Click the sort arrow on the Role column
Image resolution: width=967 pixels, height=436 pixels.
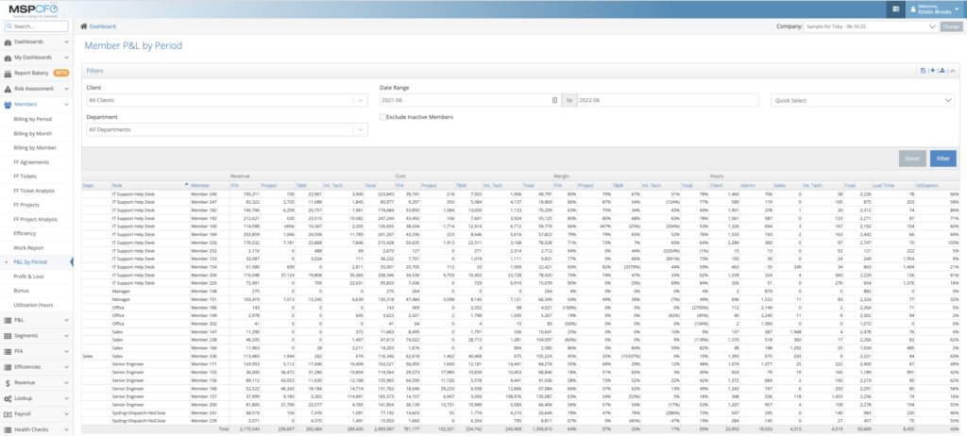pos(186,185)
